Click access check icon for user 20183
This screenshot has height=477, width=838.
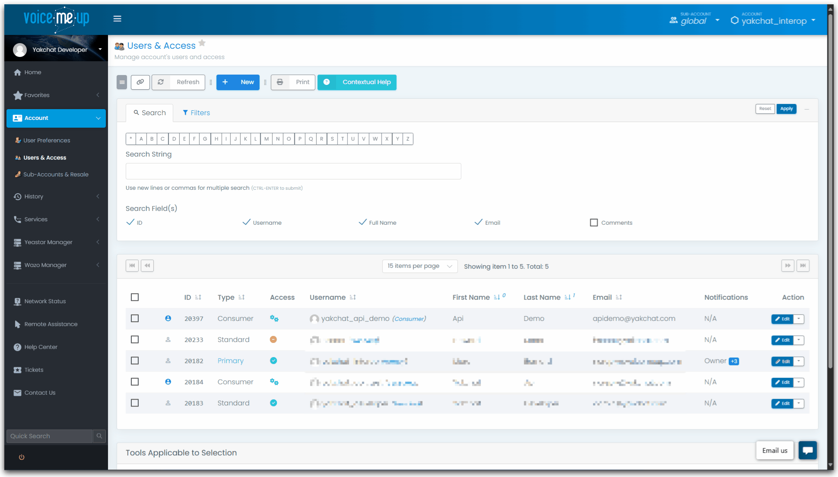pyautogui.click(x=273, y=403)
